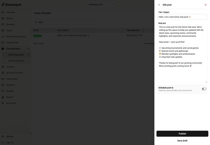
Task: Collapse the Communication menu chevron
Action: [28, 49]
